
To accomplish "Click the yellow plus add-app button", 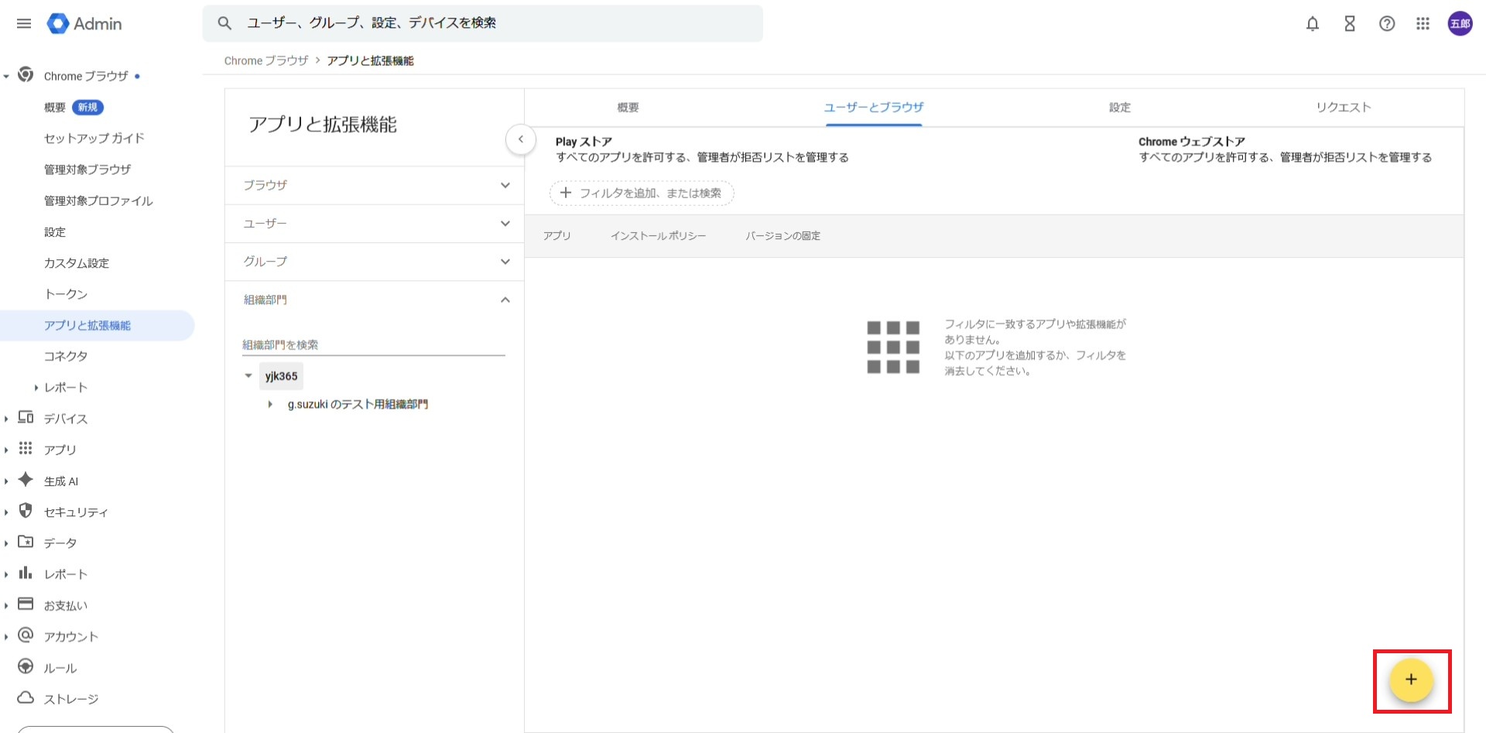I will (1411, 680).
